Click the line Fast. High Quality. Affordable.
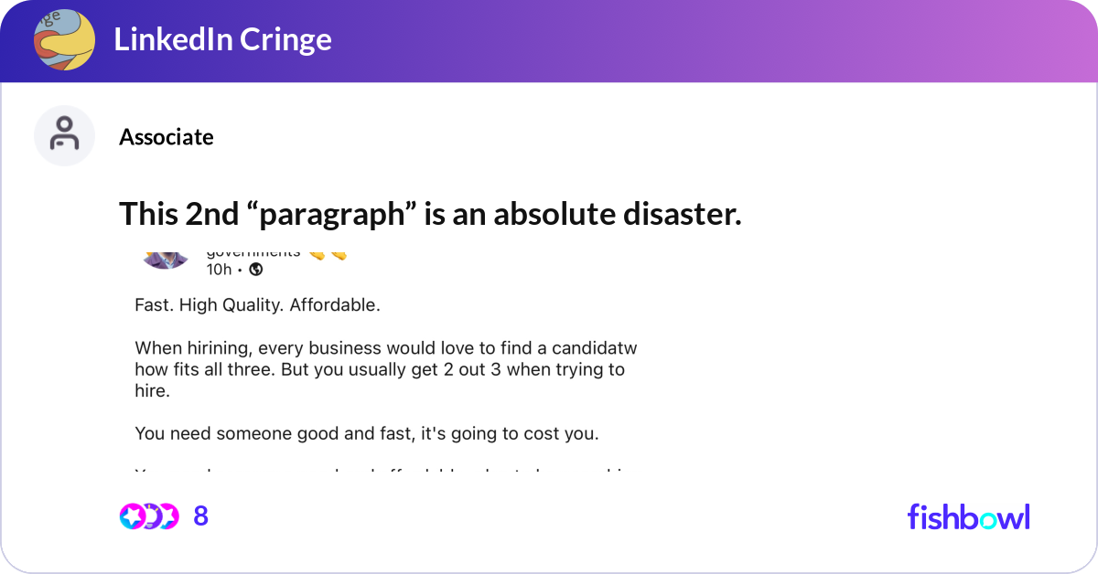Screen dimensions: 1098x574 point(257,305)
